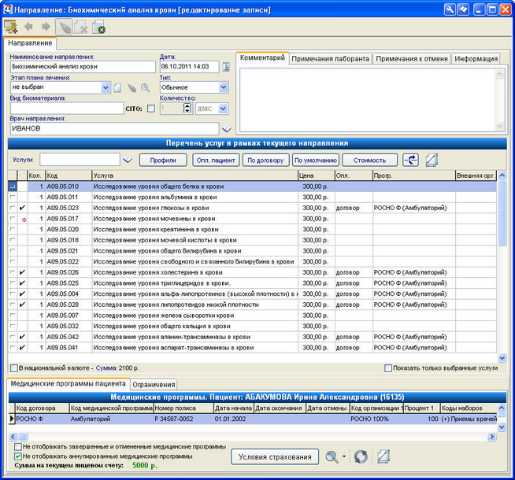The height and width of the screenshot is (480, 515).
Task: Click the services table vertical scrollbar thumb
Action: 502,213
